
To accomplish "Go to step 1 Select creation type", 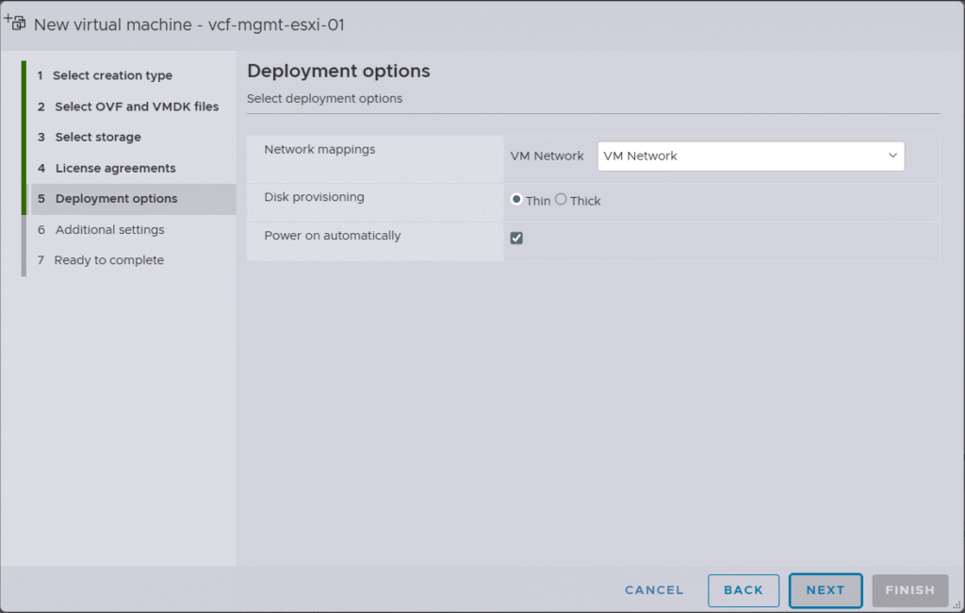I will click(111, 75).
